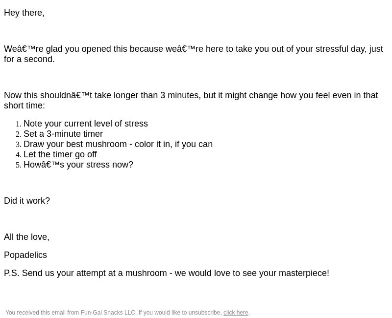Click the 'Popadelics' signature text

[x=25, y=255]
